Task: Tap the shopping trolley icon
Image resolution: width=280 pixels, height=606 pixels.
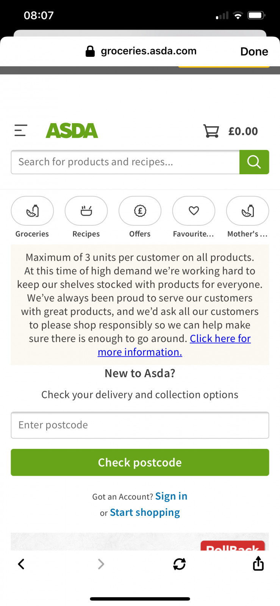Action: [211, 131]
